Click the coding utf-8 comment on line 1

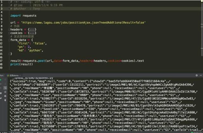coord(30,2)
